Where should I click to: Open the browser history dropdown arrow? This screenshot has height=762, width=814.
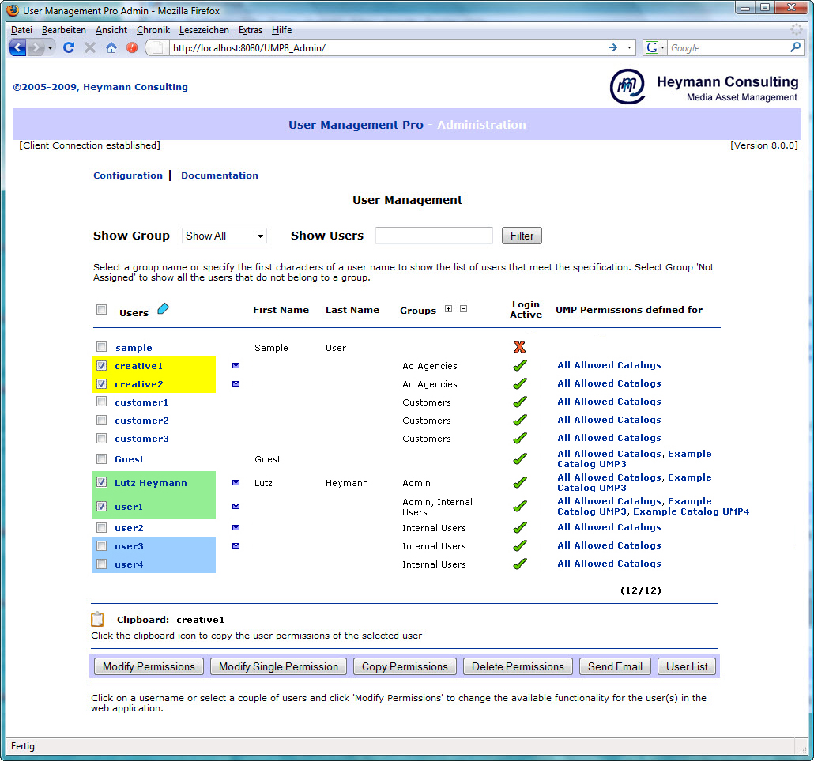pyautogui.click(x=50, y=47)
